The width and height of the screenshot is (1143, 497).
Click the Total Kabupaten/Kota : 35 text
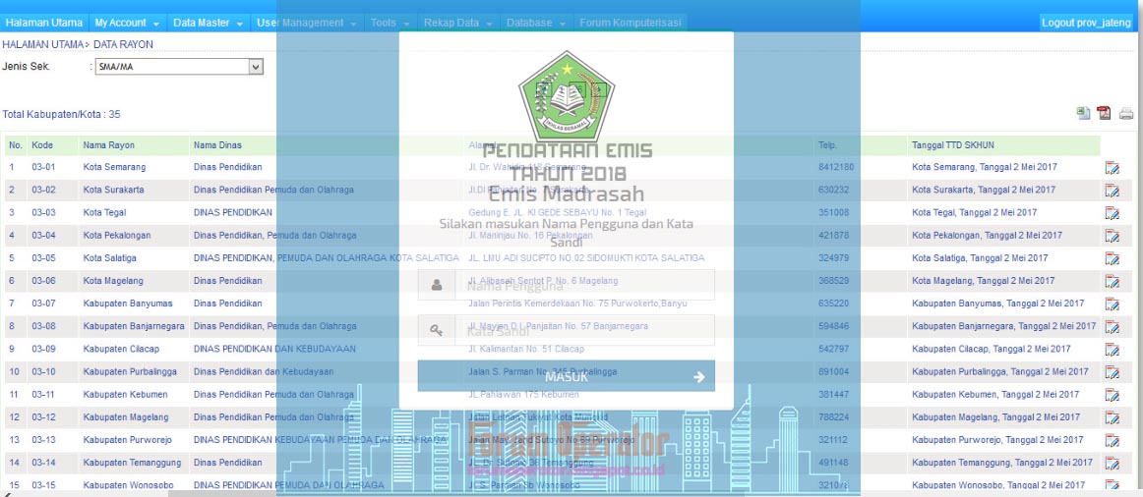[61, 115]
